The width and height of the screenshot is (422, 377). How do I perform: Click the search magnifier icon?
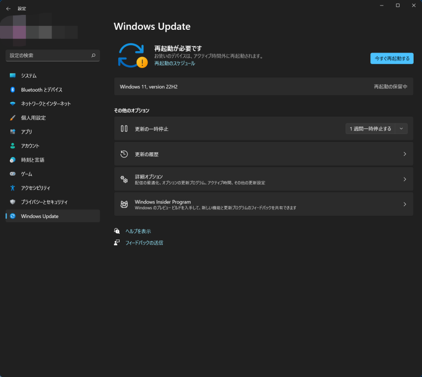pos(93,56)
